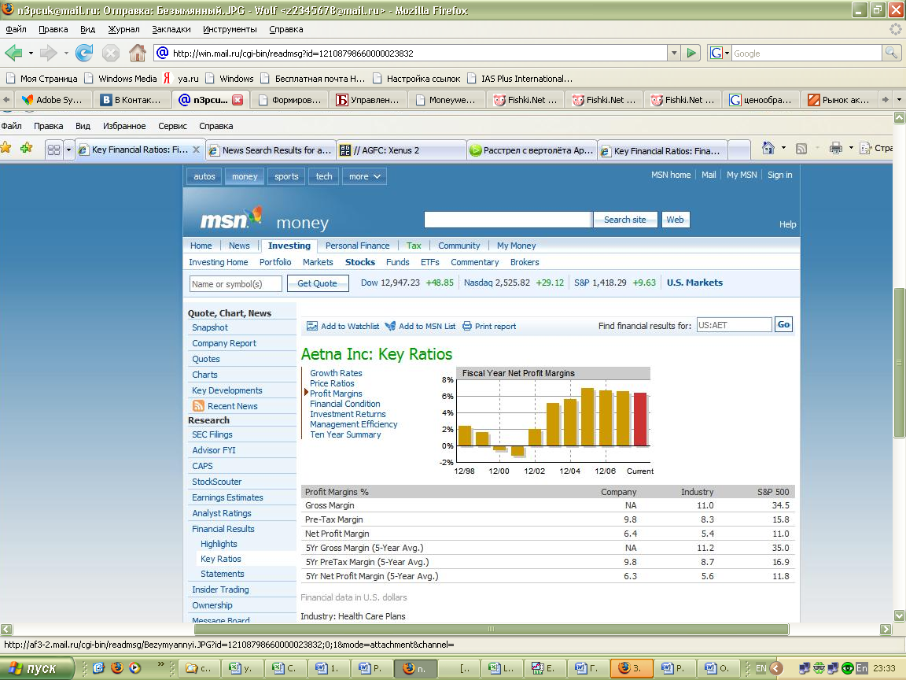Open the Quick Tabs dropdown arrow
The height and width of the screenshot is (680, 906).
click(68, 150)
